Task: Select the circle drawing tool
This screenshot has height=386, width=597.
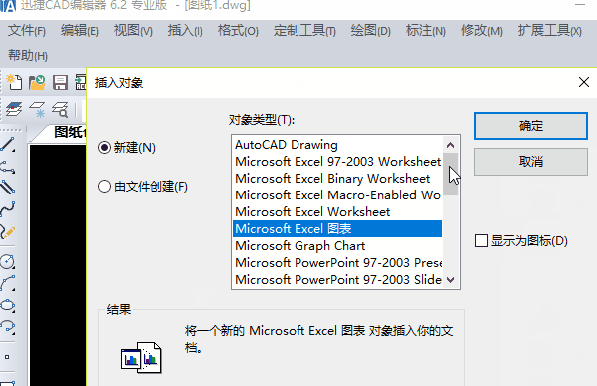Action: [x=8, y=261]
